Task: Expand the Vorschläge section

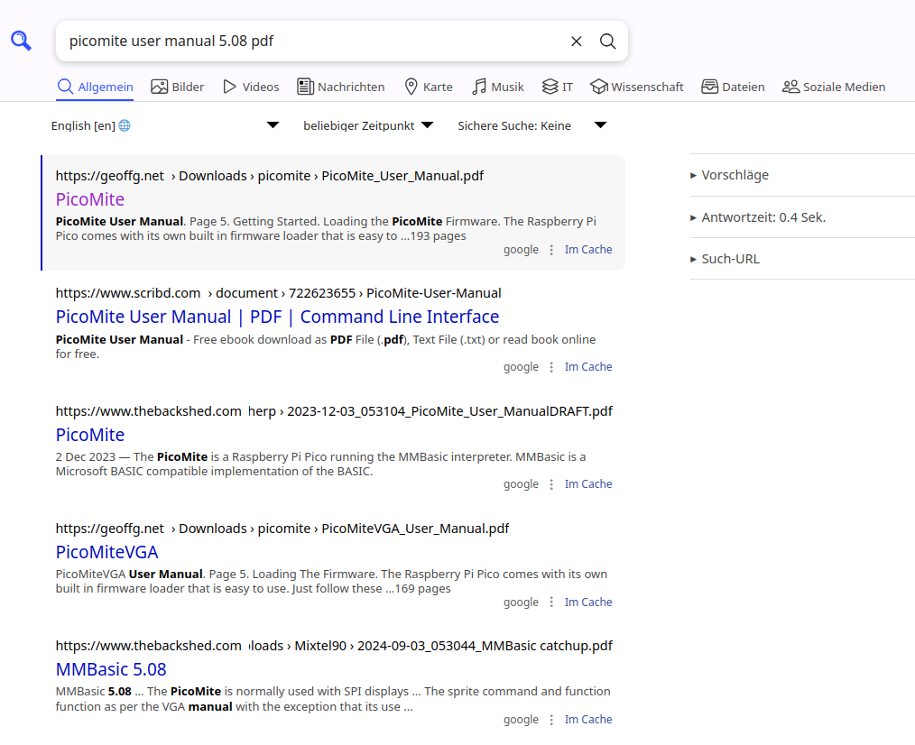Action: point(729,175)
